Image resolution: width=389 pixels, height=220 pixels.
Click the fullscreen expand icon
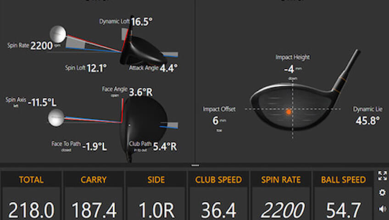(x=382, y=176)
